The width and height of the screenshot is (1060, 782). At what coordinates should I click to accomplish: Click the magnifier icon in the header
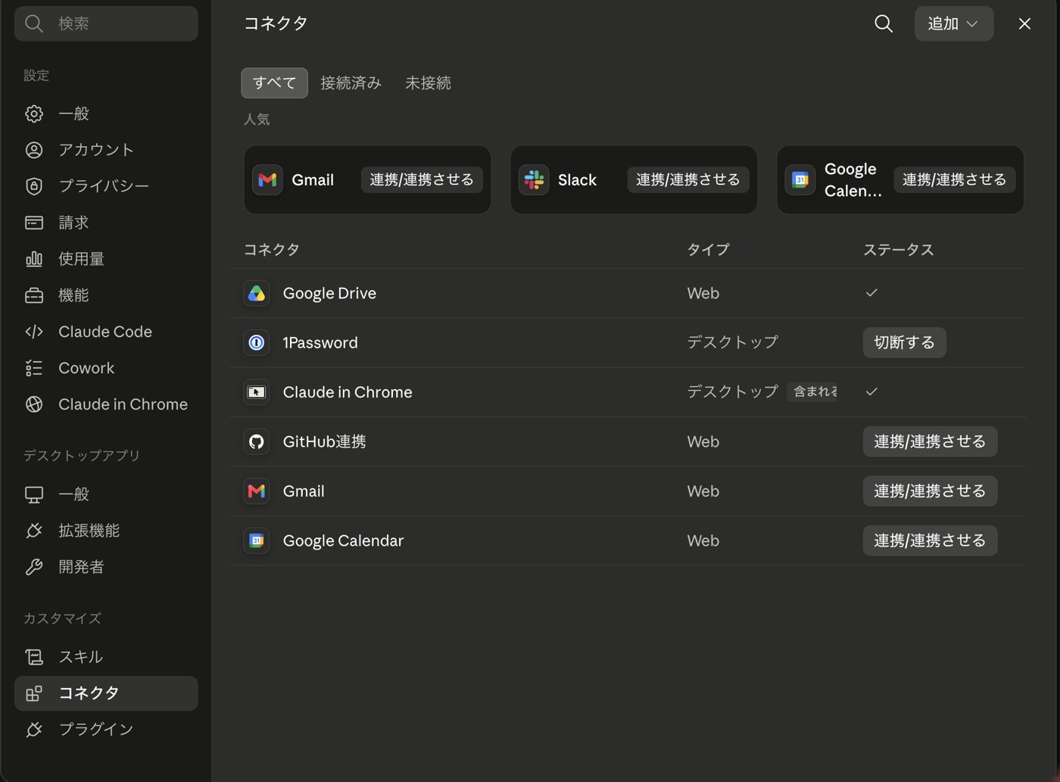pyautogui.click(x=884, y=23)
